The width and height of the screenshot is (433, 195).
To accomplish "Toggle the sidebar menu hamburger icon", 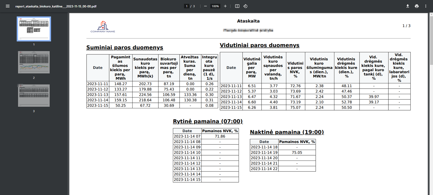I will pos(8,6).
